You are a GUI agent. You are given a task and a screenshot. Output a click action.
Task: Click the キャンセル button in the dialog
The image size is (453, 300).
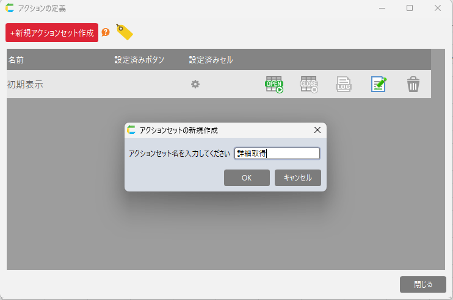298,177
